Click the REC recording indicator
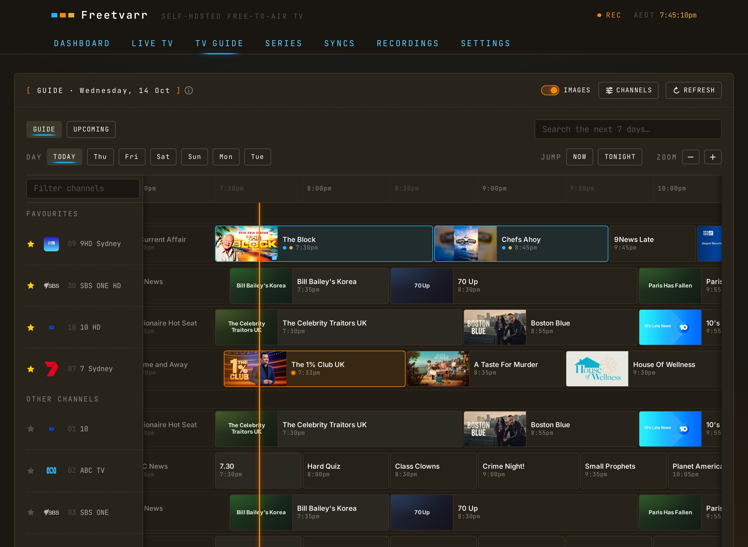Image resolution: width=748 pixels, height=547 pixels. [x=609, y=15]
